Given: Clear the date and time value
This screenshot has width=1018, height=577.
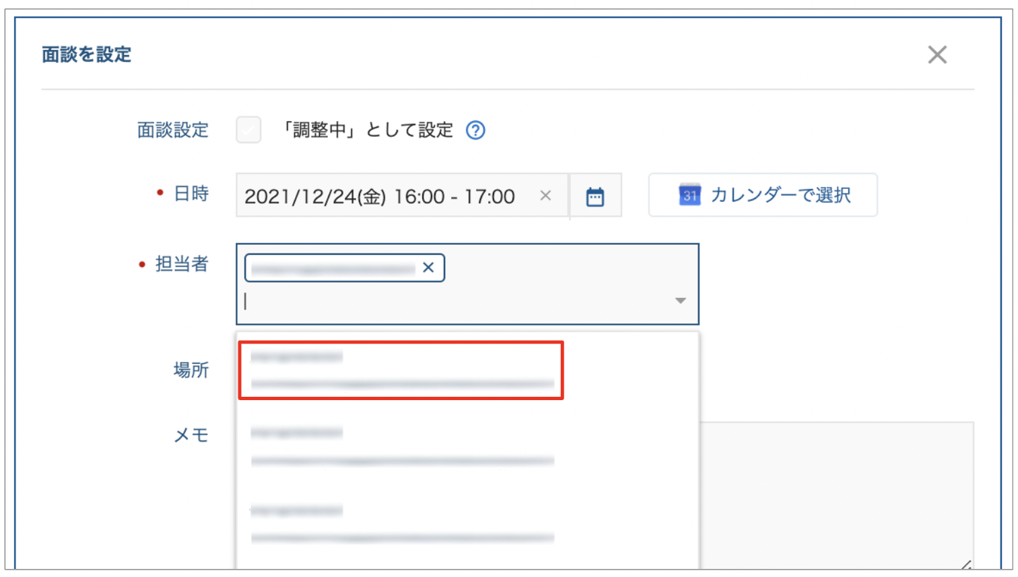Looking at the screenshot, I should pyautogui.click(x=545, y=196).
